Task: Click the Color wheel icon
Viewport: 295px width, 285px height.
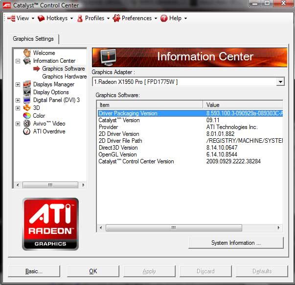Action: [27, 116]
